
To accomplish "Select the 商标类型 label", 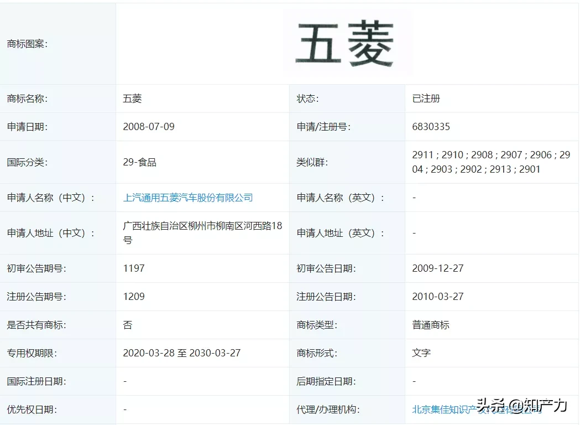I will (x=317, y=325).
